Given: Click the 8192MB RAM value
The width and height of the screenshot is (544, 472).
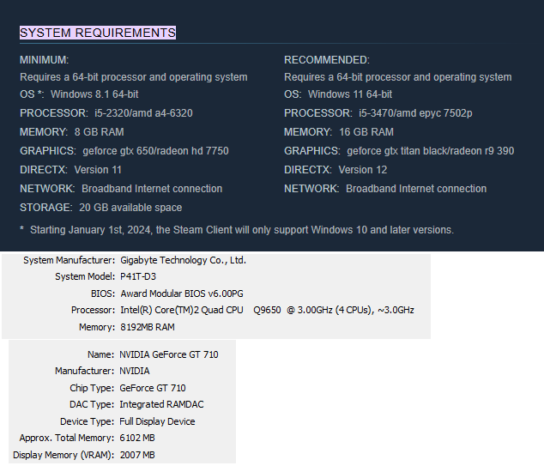Looking at the screenshot, I should pos(148,327).
